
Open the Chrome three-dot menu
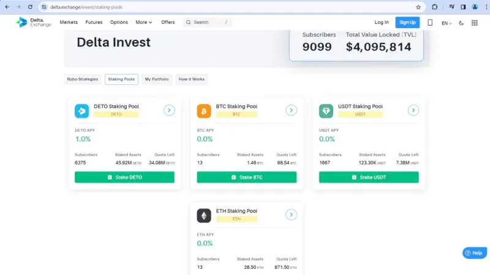[x=486, y=7]
